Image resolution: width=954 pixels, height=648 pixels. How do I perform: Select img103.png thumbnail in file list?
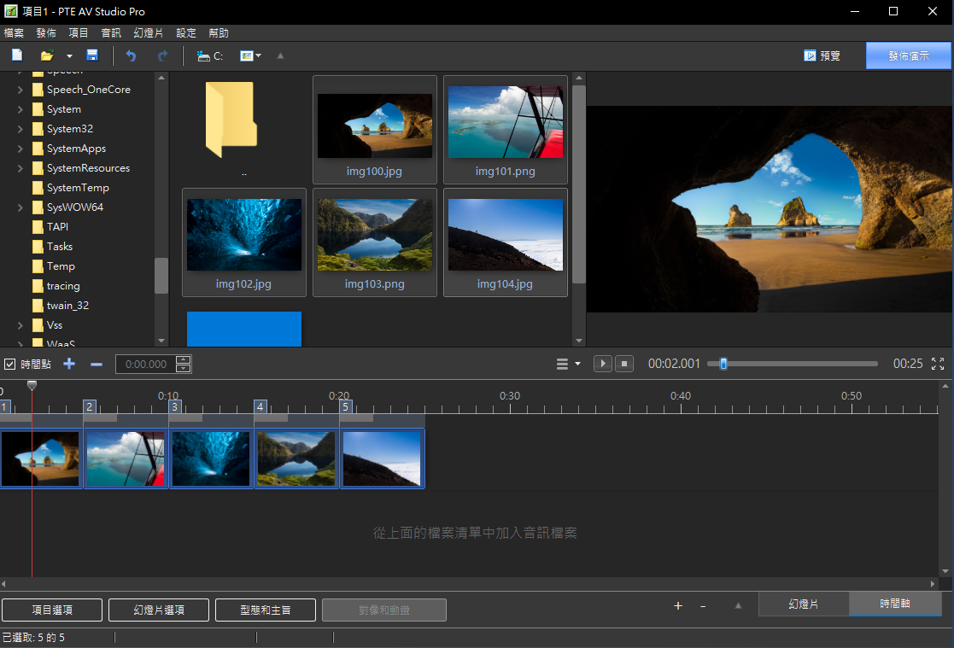point(375,242)
